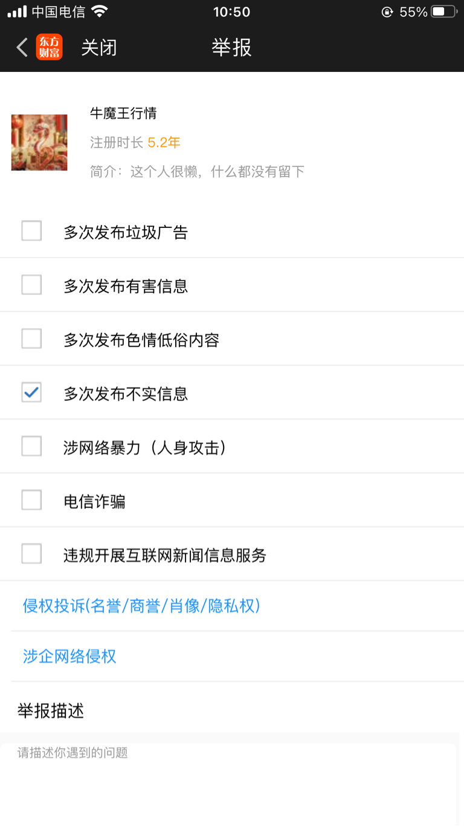Screen dimensions: 464x826
Task: Tap 关闭 in the header
Action: (98, 47)
